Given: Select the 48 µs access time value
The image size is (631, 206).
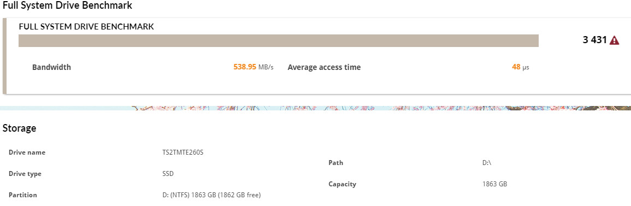Looking at the screenshot, I should pyautogui.click(x=520, y=67).
